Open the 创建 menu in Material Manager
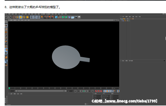 tap(11, 94)
